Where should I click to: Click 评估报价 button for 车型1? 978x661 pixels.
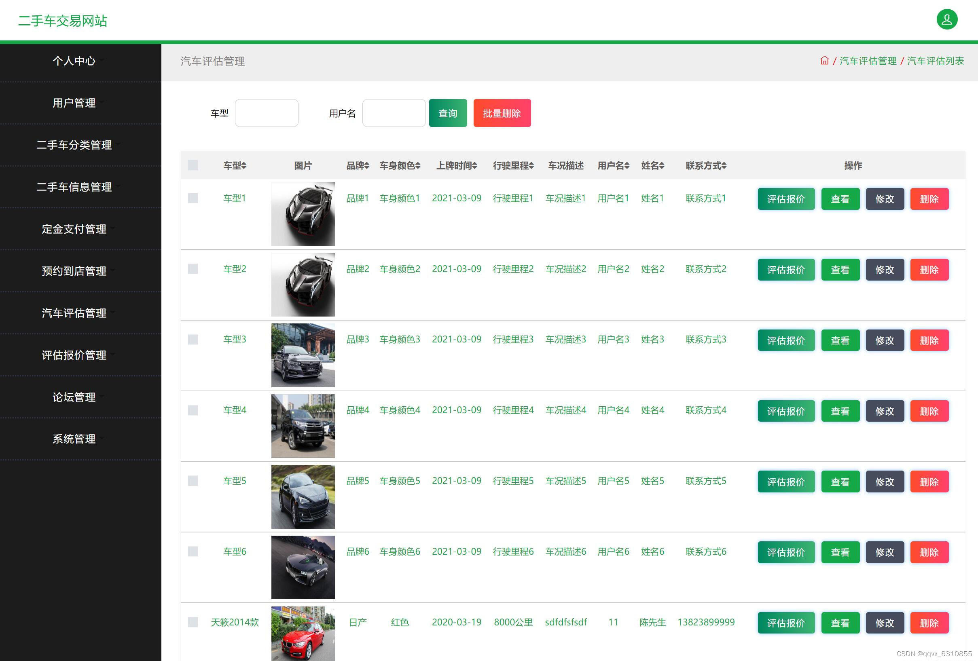pyautogui.click(x=786, y=199)
